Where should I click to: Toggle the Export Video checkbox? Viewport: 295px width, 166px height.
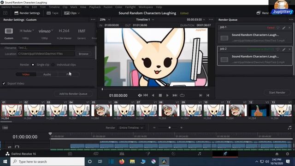coord(4,83)
